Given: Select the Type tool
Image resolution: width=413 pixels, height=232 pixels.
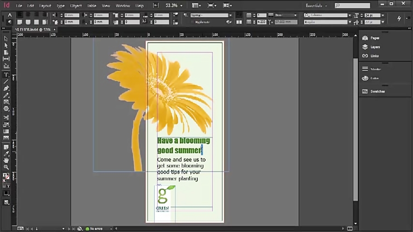Looking at the screenshot, I should (6, 75).
